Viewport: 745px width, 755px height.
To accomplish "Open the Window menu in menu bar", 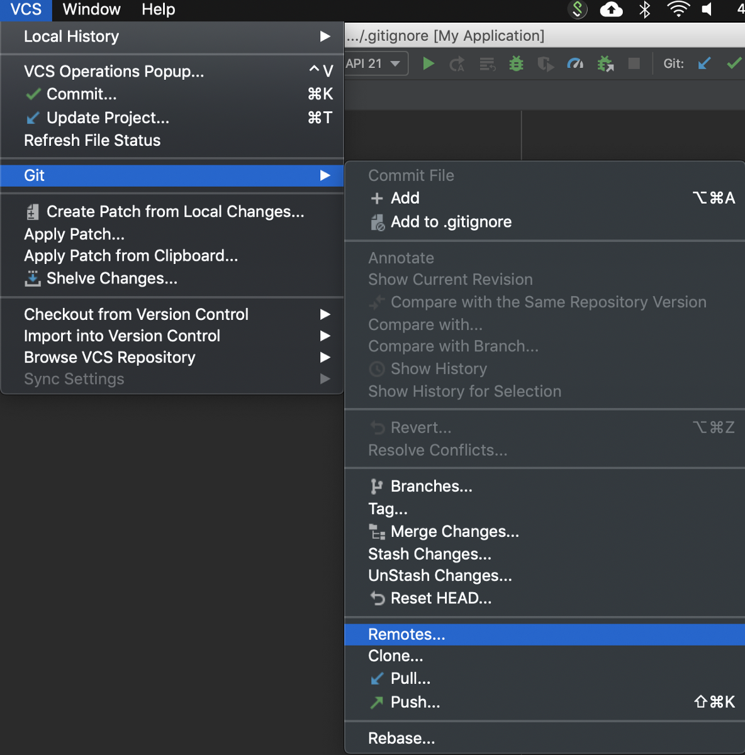I will point(91,9).
